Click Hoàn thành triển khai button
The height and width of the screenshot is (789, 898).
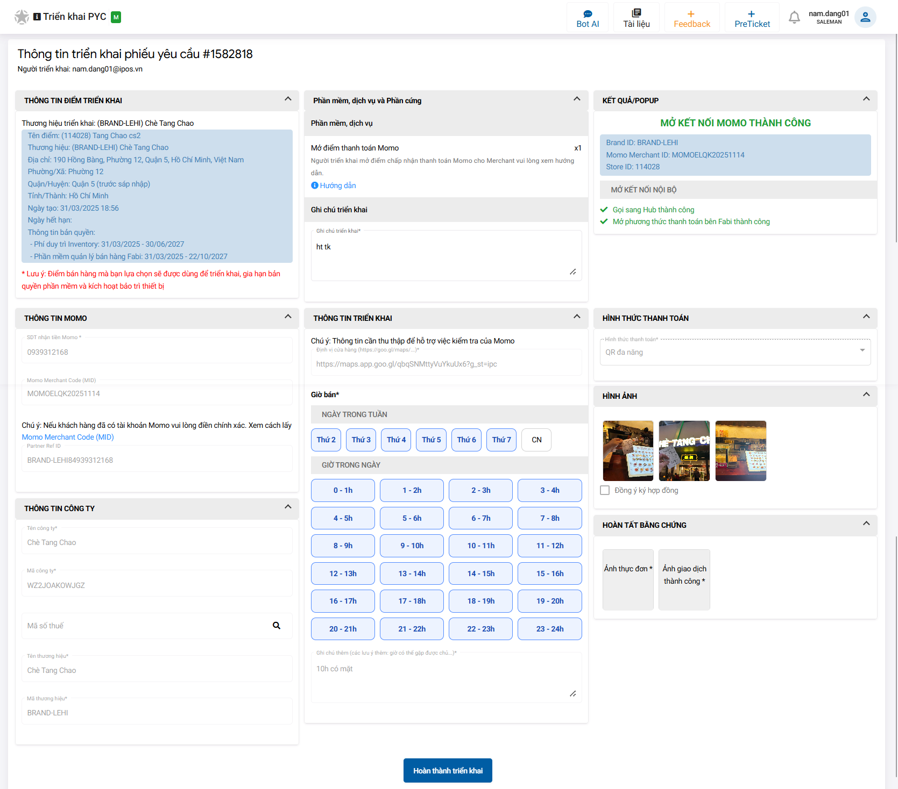coord(448,771)
